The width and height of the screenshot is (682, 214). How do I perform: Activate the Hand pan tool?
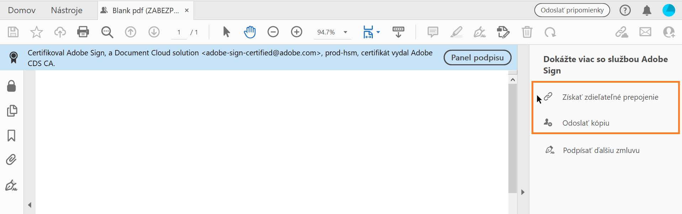click(x=250, y=32)
